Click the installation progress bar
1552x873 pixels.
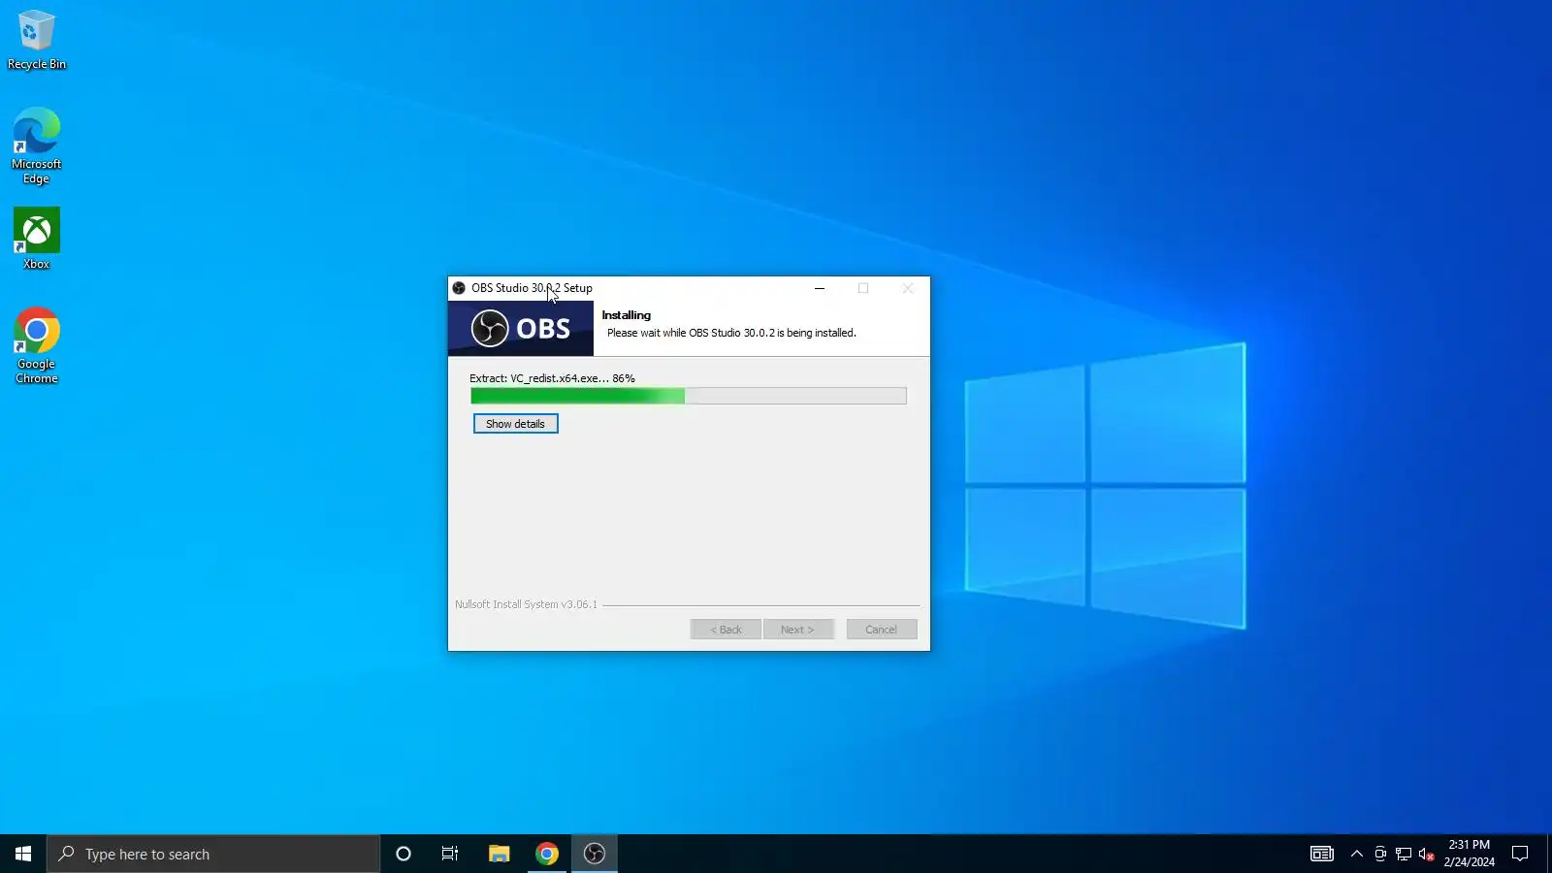click(x=689, y=396)
